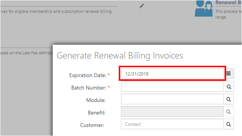
Task: Select the greyed-out Benefit field
Action: coord(172,111)
